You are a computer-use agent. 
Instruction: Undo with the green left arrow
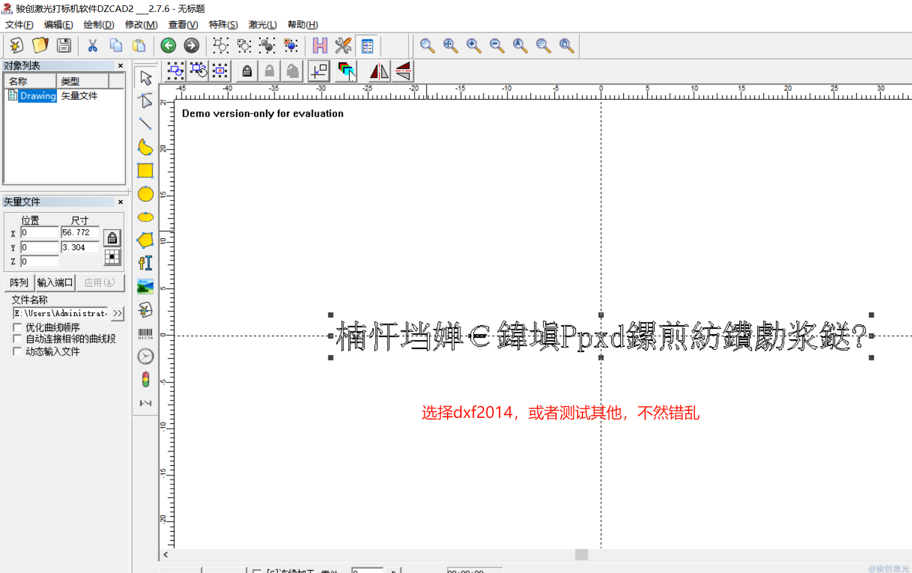pos(168,46)
